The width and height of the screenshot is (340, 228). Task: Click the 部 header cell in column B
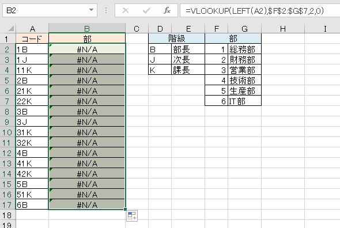(x=87, y=39)
